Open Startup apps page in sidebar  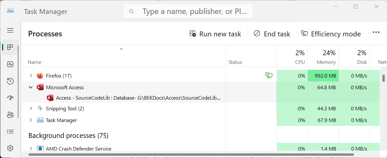tap(10, 98)
